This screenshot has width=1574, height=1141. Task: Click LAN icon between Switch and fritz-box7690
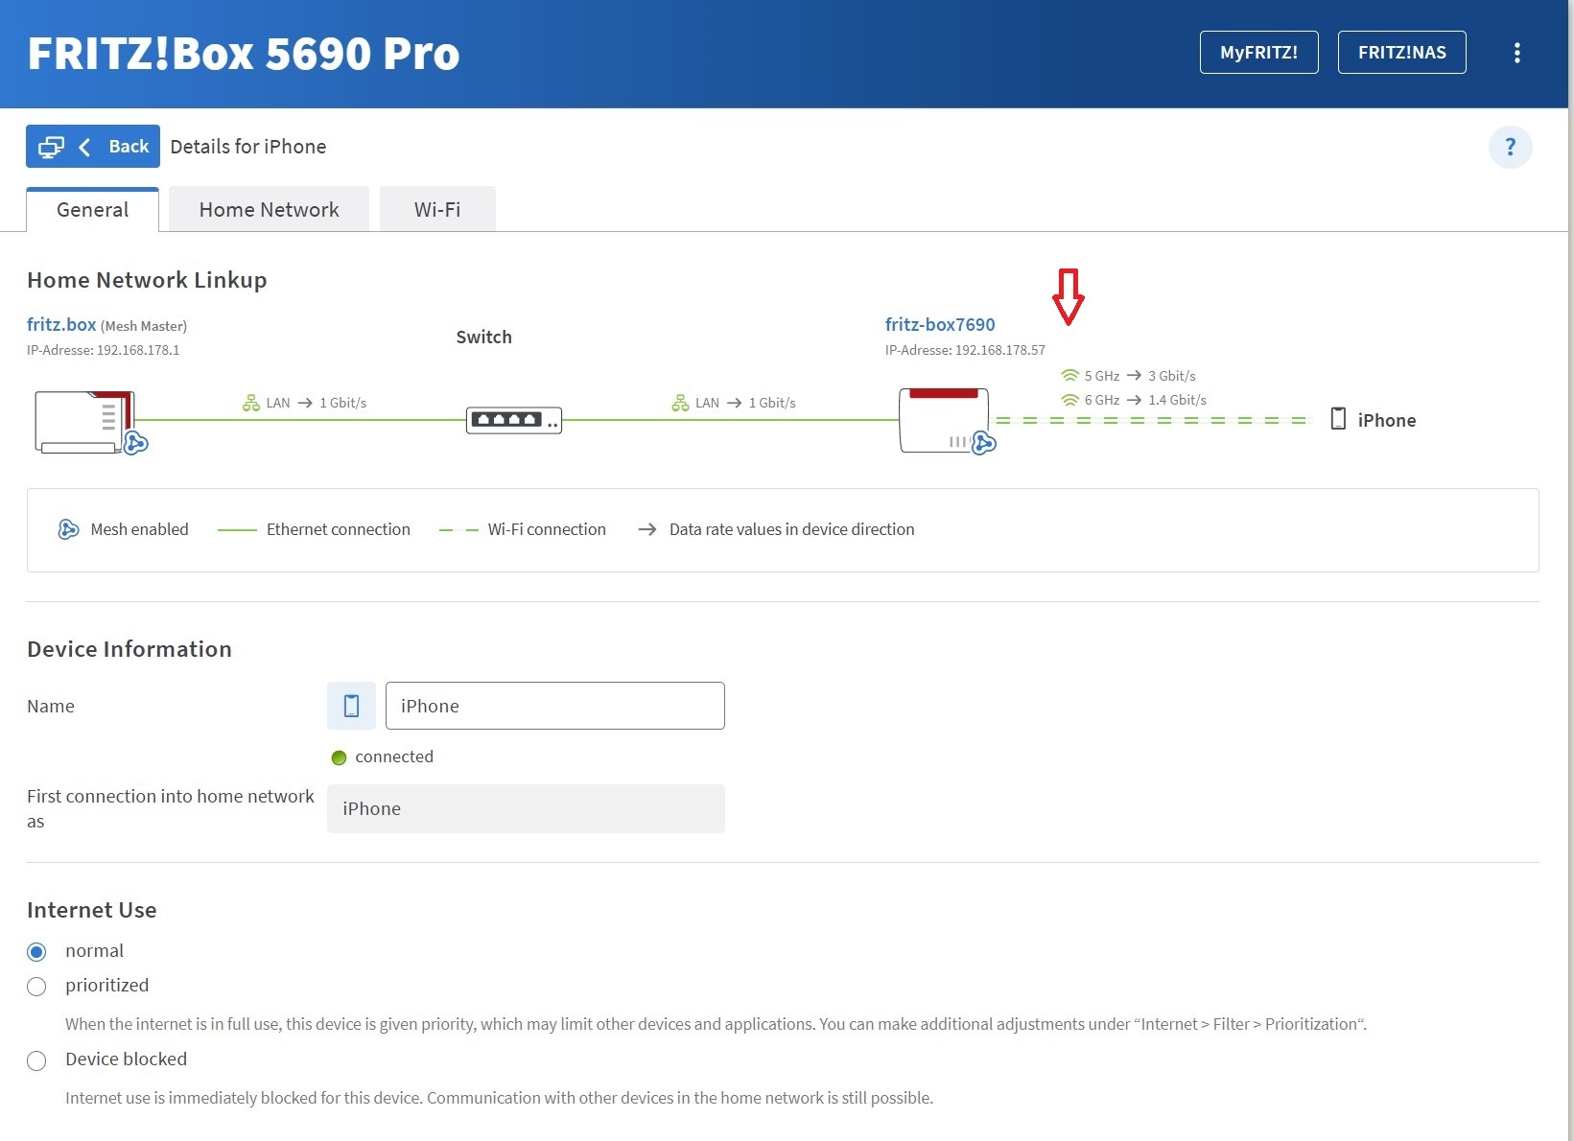point(680,403)
